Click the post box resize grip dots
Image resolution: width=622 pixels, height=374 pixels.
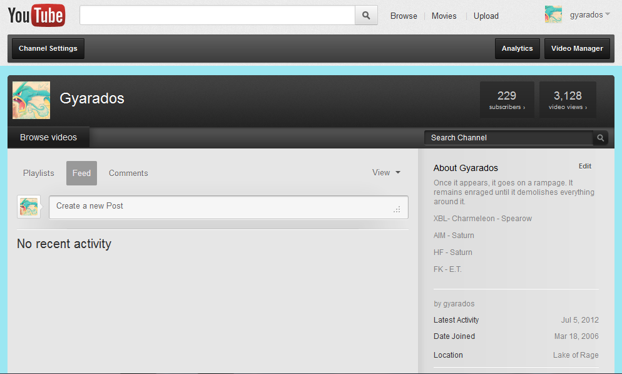pos(397,209)
